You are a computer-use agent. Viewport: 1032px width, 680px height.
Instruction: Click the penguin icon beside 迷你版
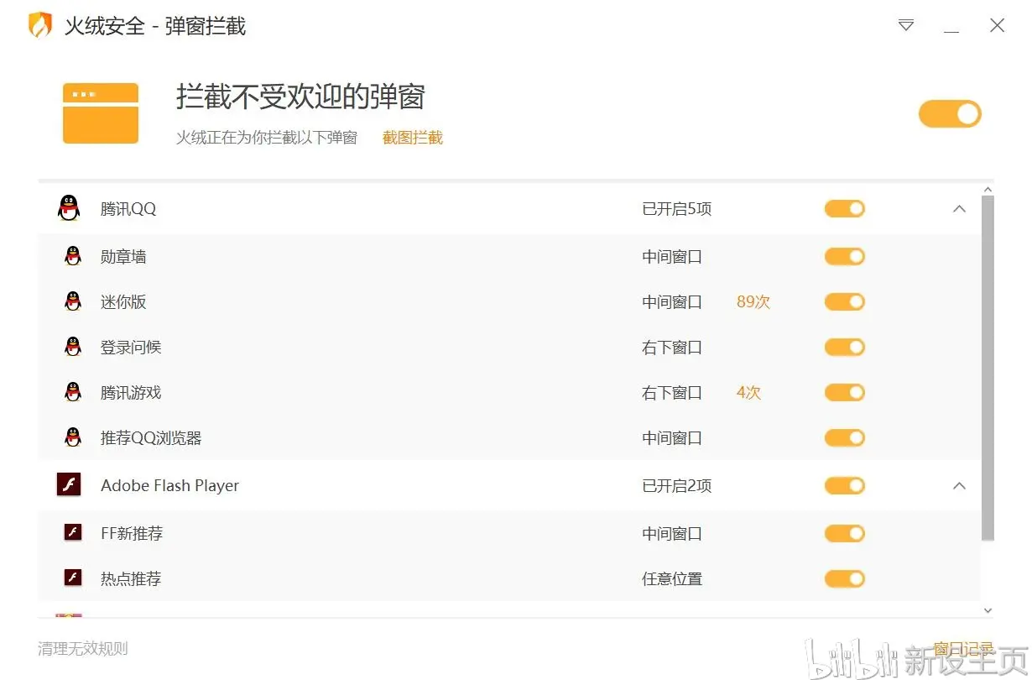(73, 301)
